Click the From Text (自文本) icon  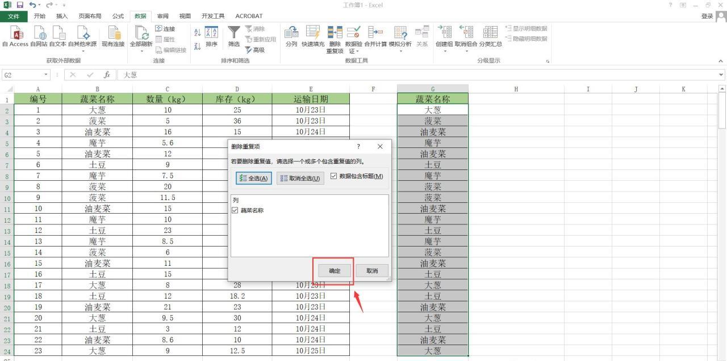pos(58,36)
